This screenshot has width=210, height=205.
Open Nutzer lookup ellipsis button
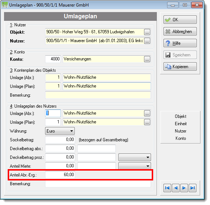coord(147,41)
